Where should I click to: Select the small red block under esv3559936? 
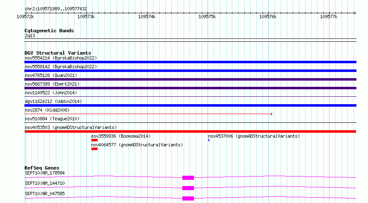(x=94, y=140)
